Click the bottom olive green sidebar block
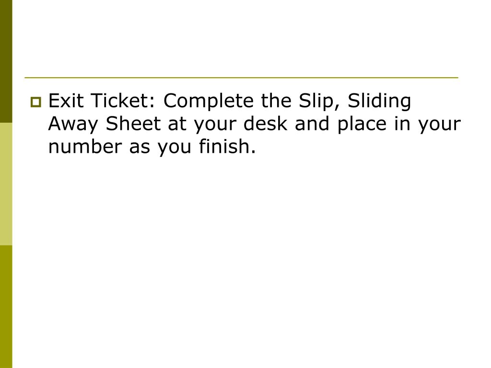 click(x=6, y=307)
